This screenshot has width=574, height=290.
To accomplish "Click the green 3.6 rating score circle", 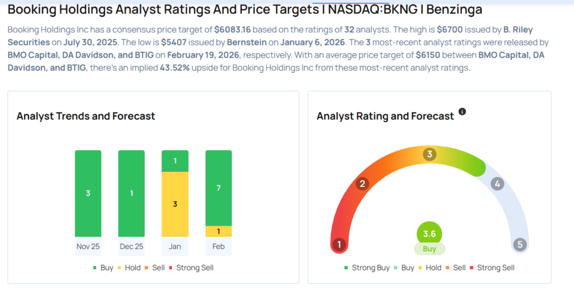I will tap(429, 233).
